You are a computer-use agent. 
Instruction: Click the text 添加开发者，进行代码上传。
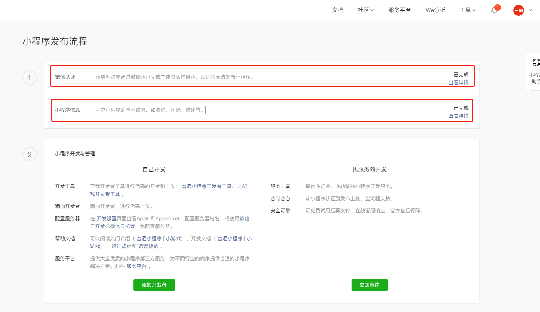(x=122, y=206)
